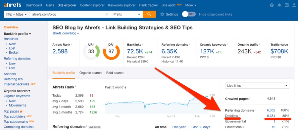Open the messages chat icon
Viewport: 298px width, 130px height.
tap(287, 5)
